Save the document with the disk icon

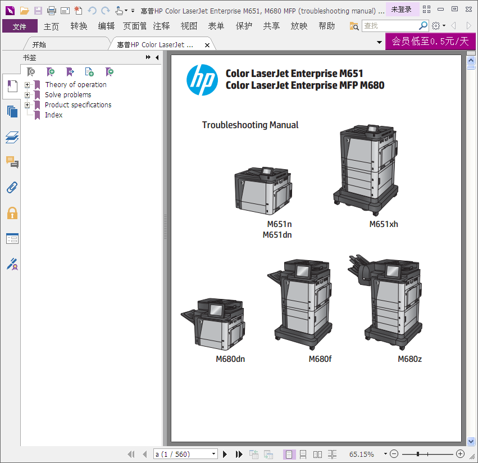click(38, 11)
